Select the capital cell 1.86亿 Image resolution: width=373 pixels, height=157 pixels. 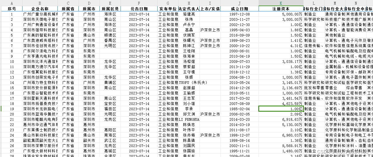281,30
